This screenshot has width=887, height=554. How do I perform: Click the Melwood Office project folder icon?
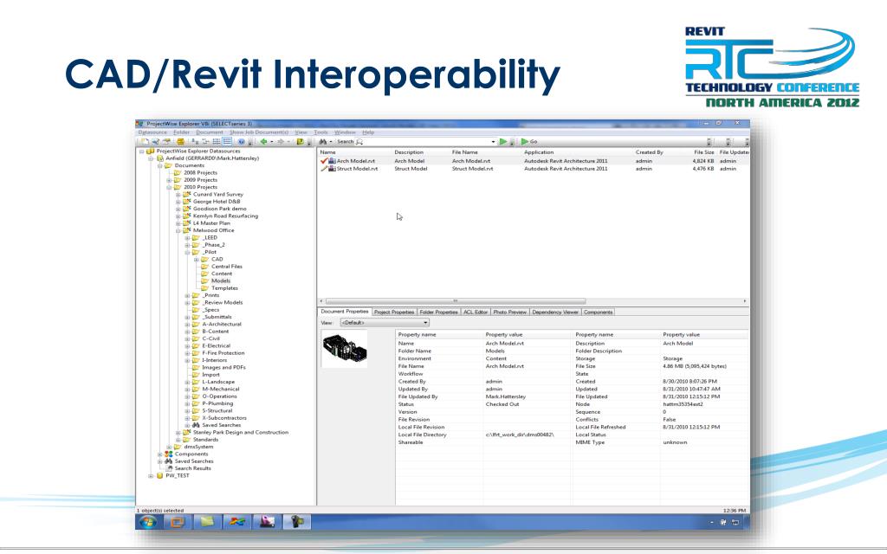point(187,230)
